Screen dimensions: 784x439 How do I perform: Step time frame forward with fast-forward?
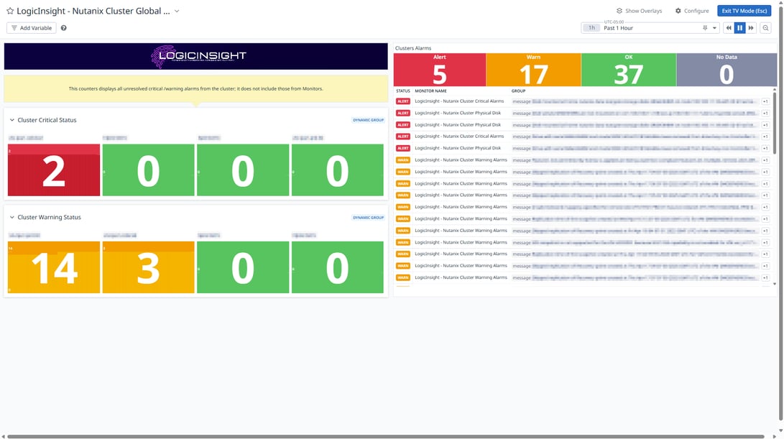click(750, 28)
